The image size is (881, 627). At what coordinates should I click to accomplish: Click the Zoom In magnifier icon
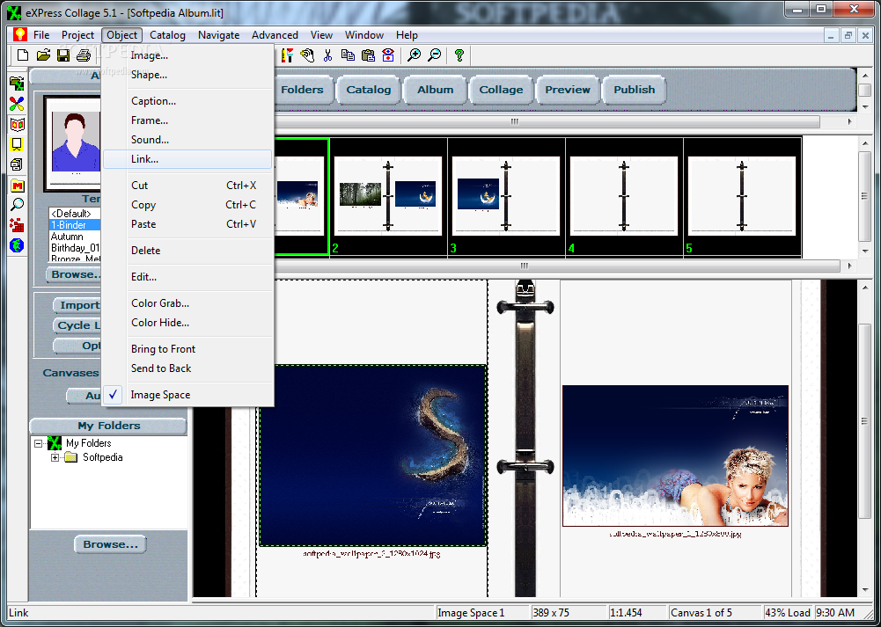pos(414,55)
